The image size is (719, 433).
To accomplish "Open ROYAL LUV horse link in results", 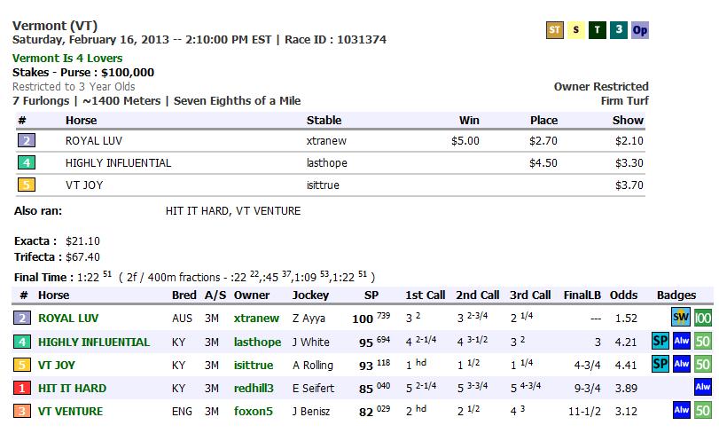I will click(x=69, y=319).
